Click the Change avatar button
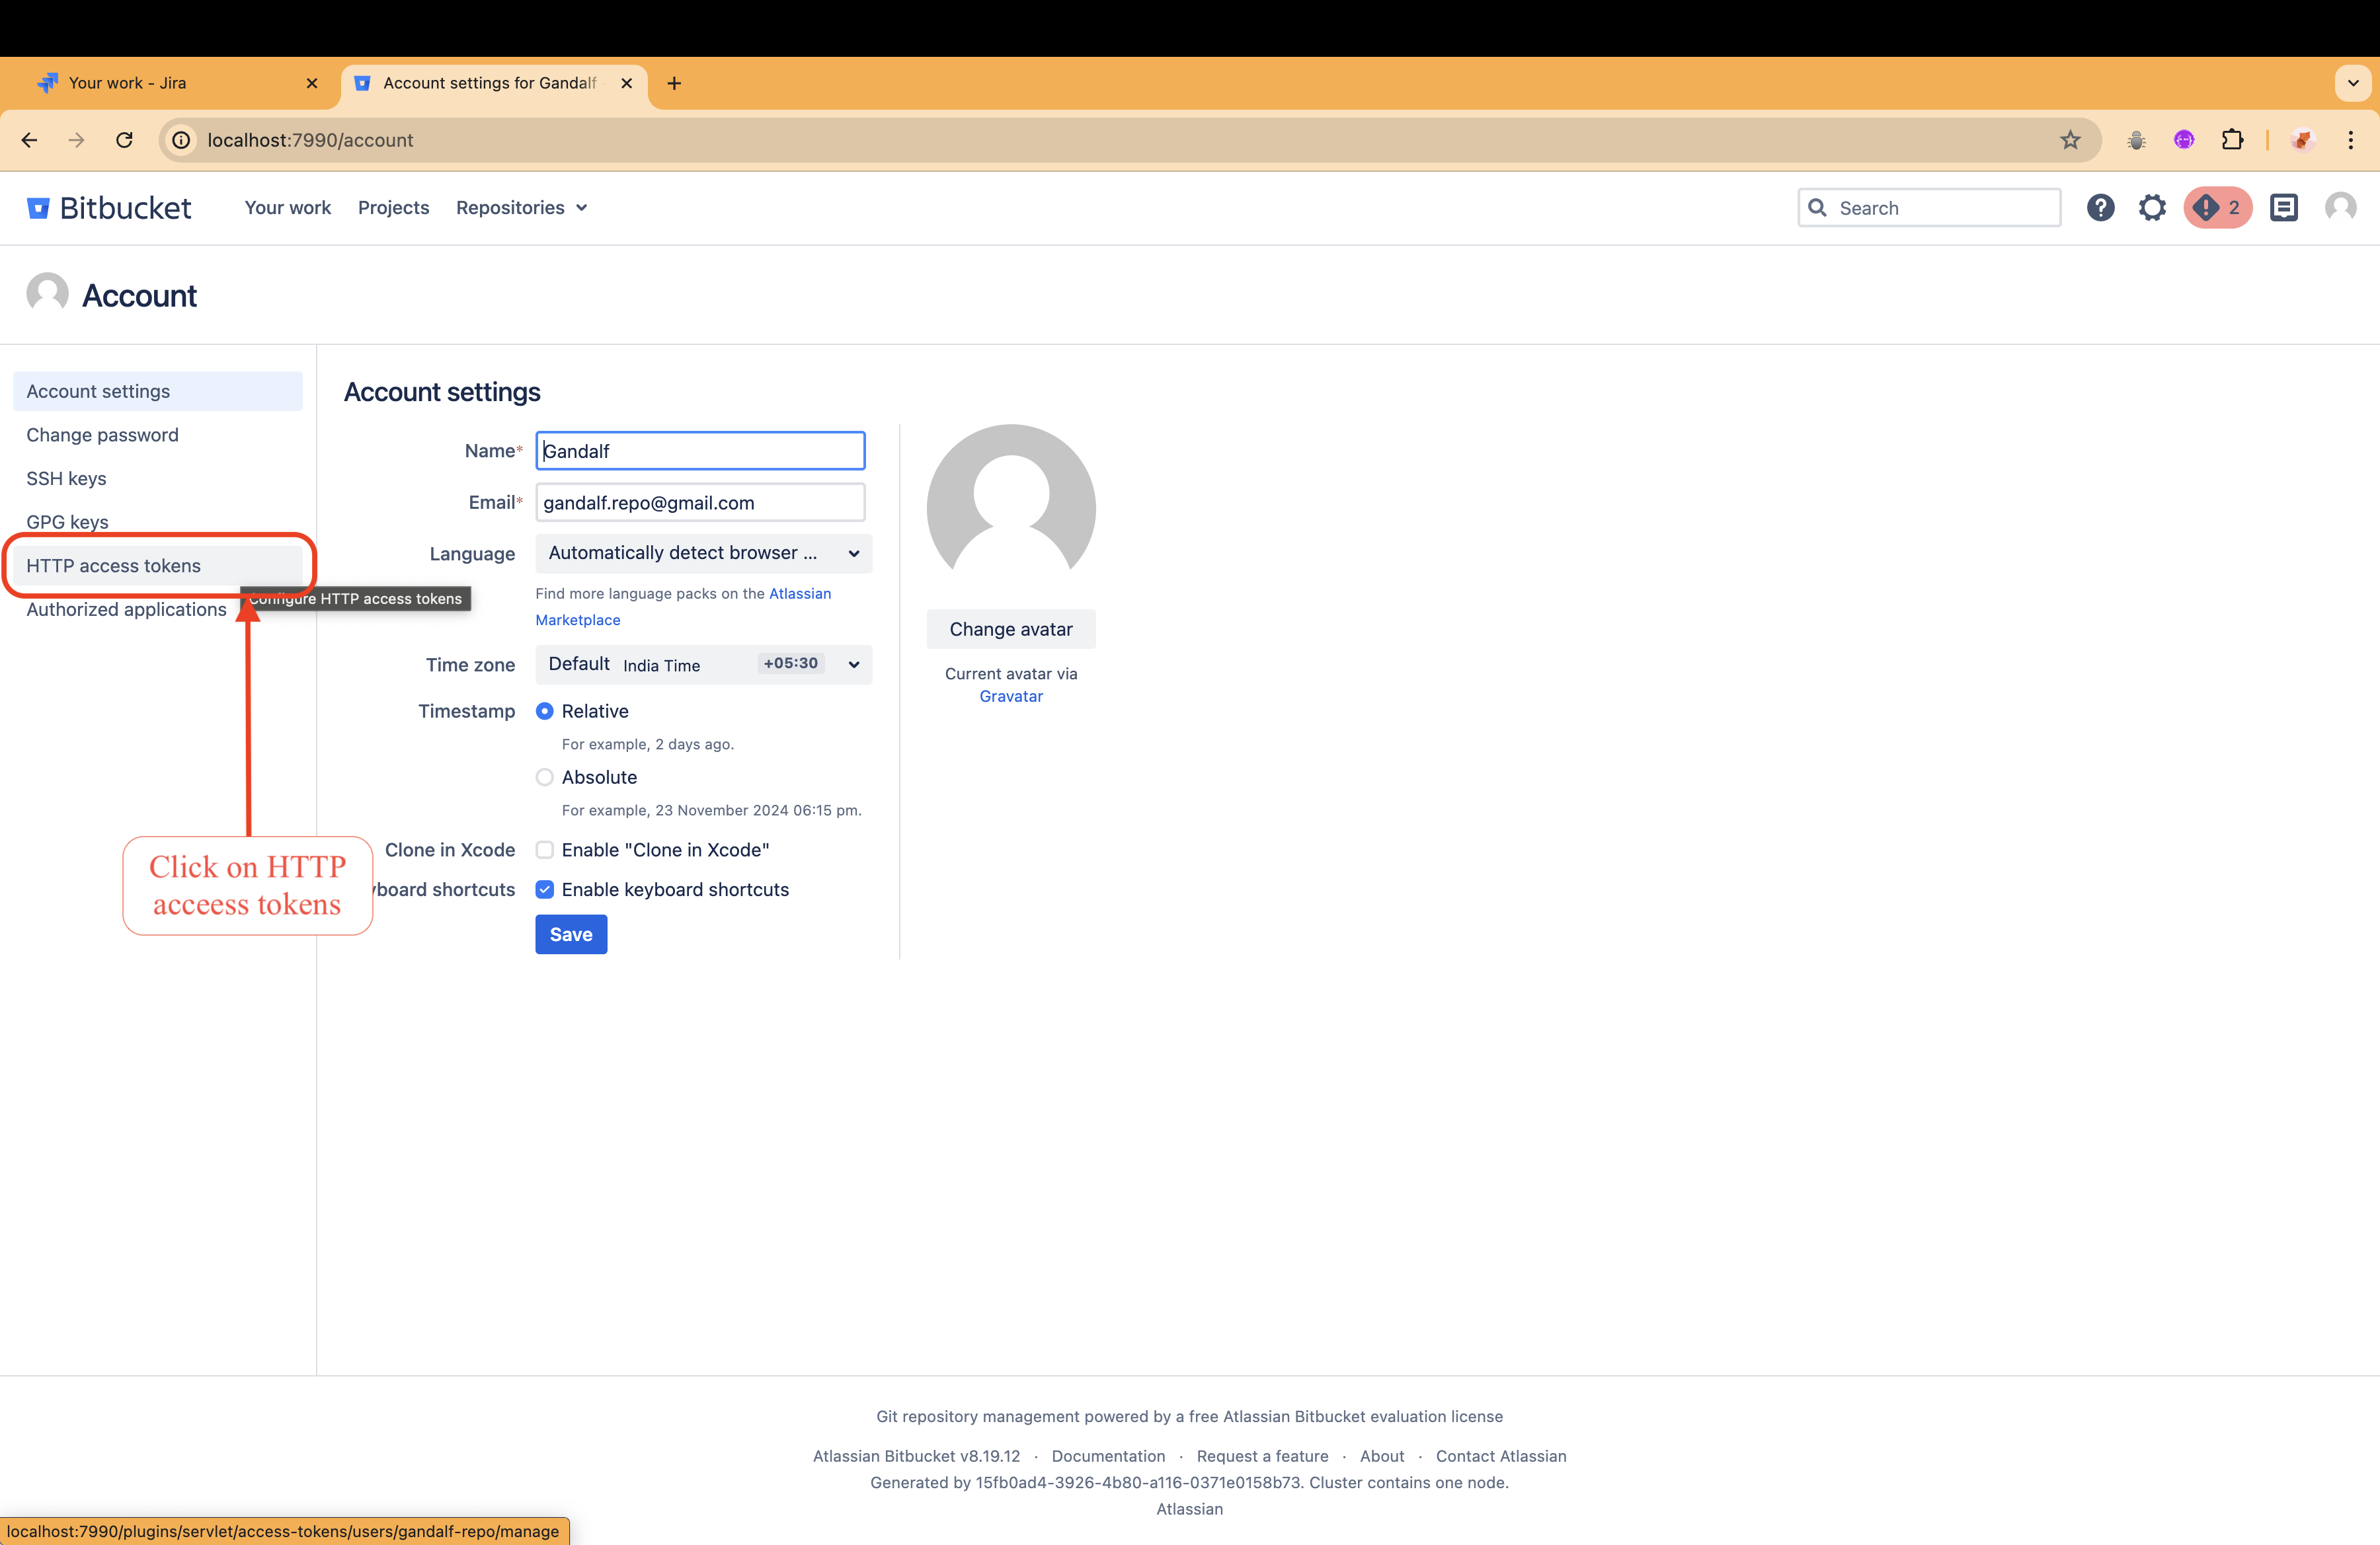The width and height of the screenshot is (2380, 1545). 1010,630
